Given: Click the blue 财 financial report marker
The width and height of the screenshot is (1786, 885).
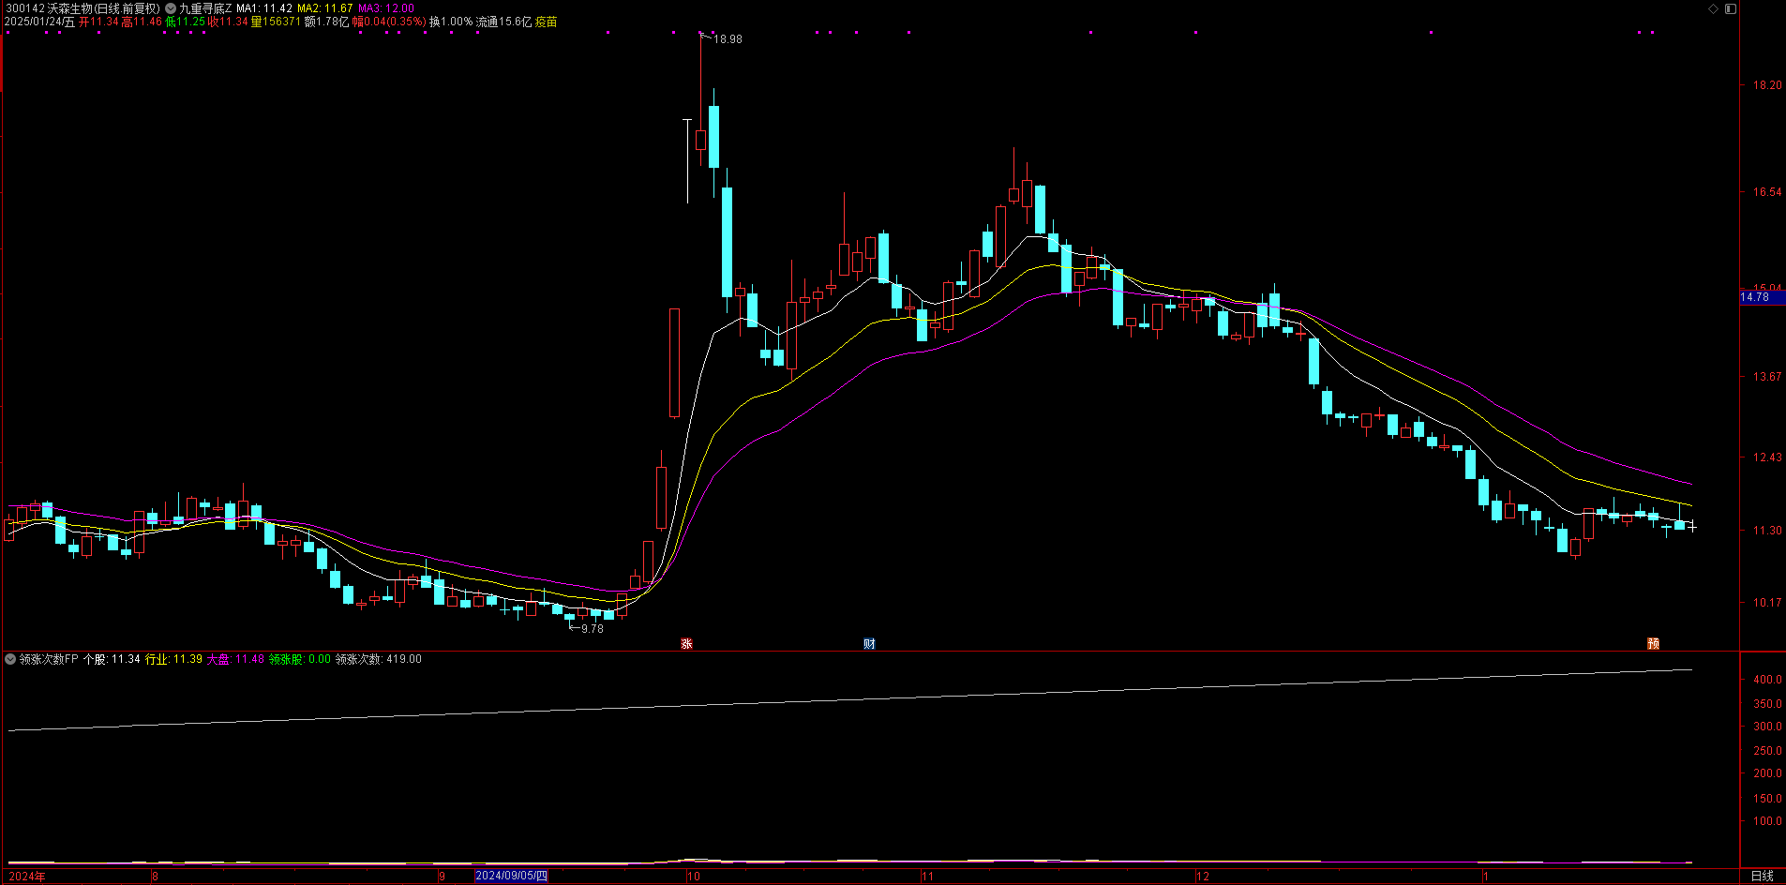Looking at the screenshot, I should click(x=869, y=644).
